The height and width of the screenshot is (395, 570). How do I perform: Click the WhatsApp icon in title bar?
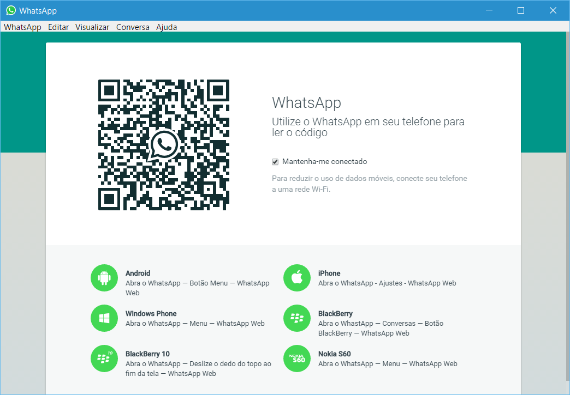11,10
